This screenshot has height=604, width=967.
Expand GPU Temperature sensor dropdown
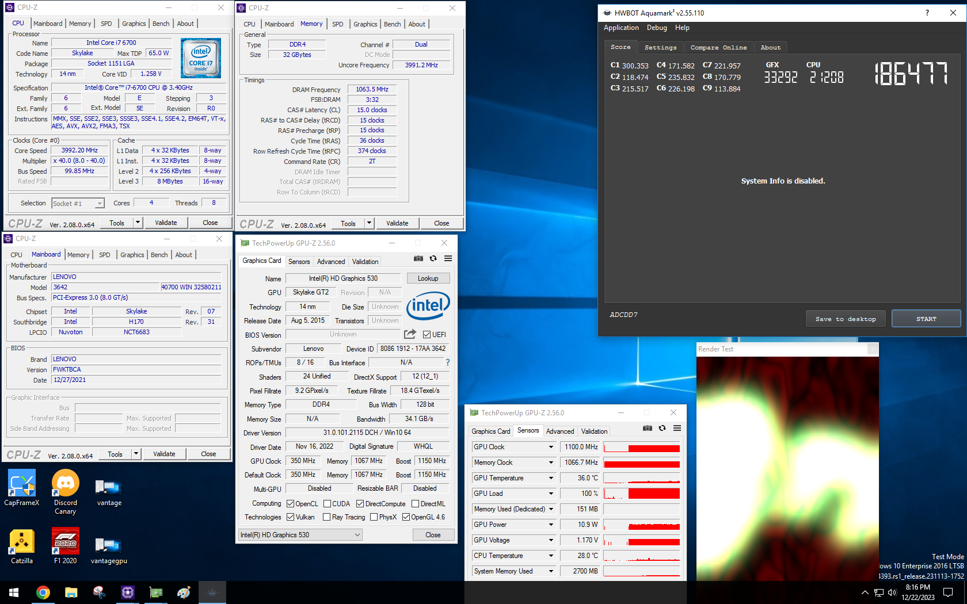pos(551,478)
